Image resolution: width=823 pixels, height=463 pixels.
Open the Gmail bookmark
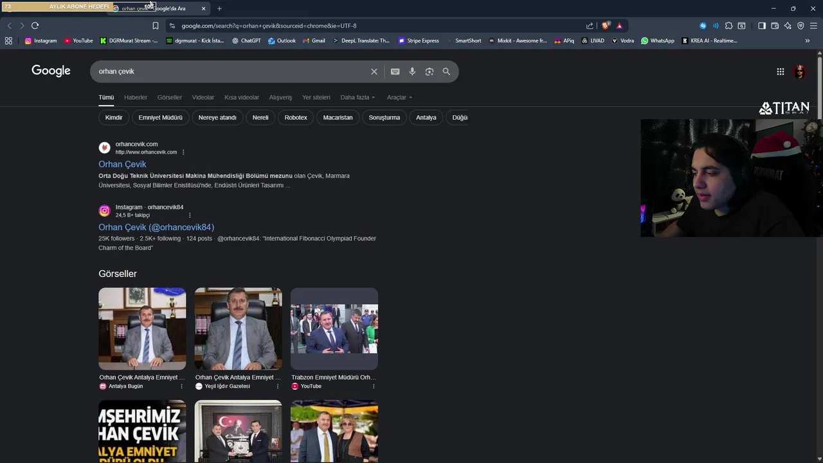click(314, 41)
